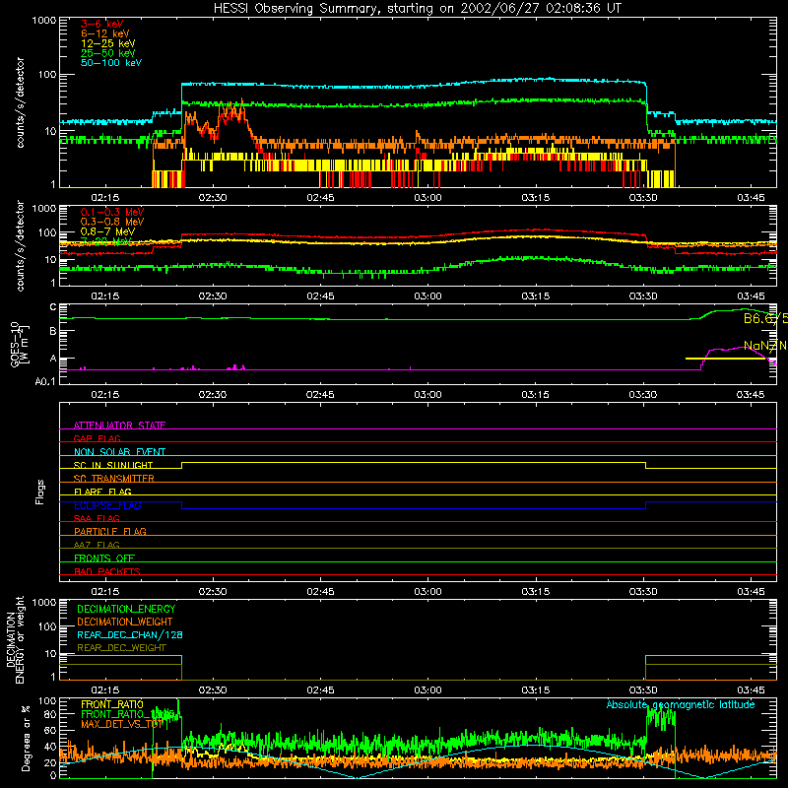Select the green FRONTS_OFF label
This screenshot has width=788, height=788.
(x=104, y=558)
